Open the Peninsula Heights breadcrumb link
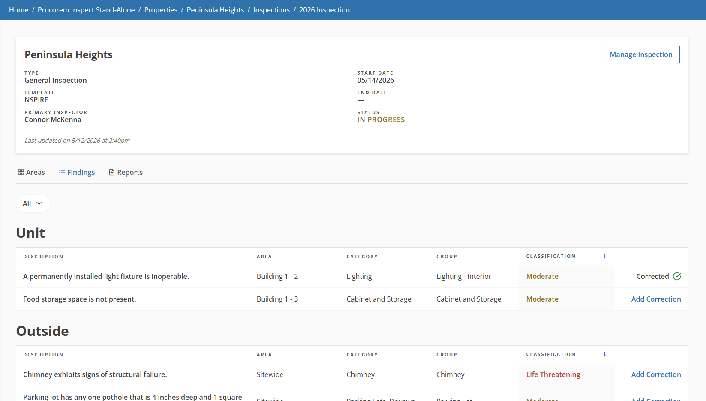The height and width of the screenshot is (401, 706). click(215, 10)
